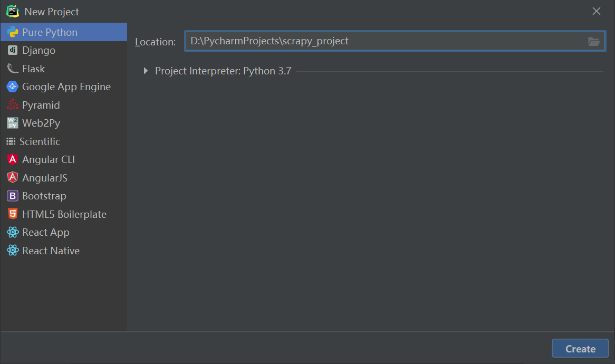
Task: Click the HTML5 Boilerplate icon
Action: 13,214
